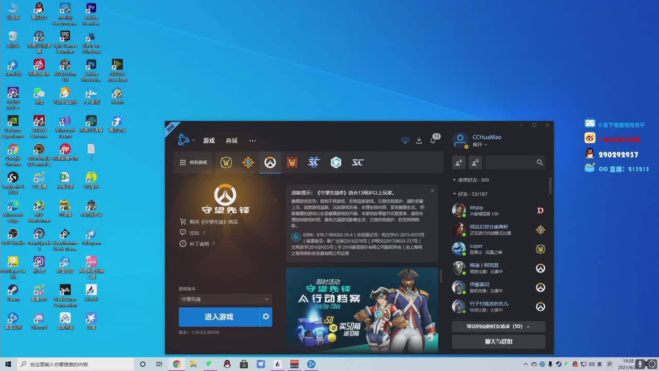This screenshot has width=659, height=371.
Task: Select GeForce Experience desktop icon
Action: click(x=13, y=127)
